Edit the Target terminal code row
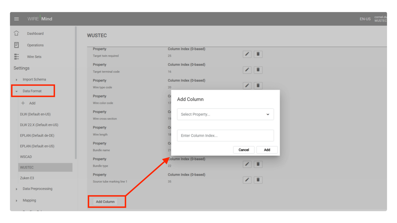 pos(247,70)
